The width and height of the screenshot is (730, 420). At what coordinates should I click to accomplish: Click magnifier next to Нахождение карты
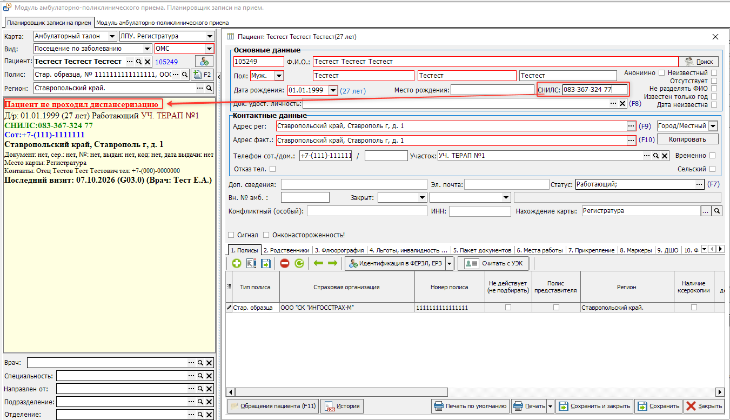717,211
